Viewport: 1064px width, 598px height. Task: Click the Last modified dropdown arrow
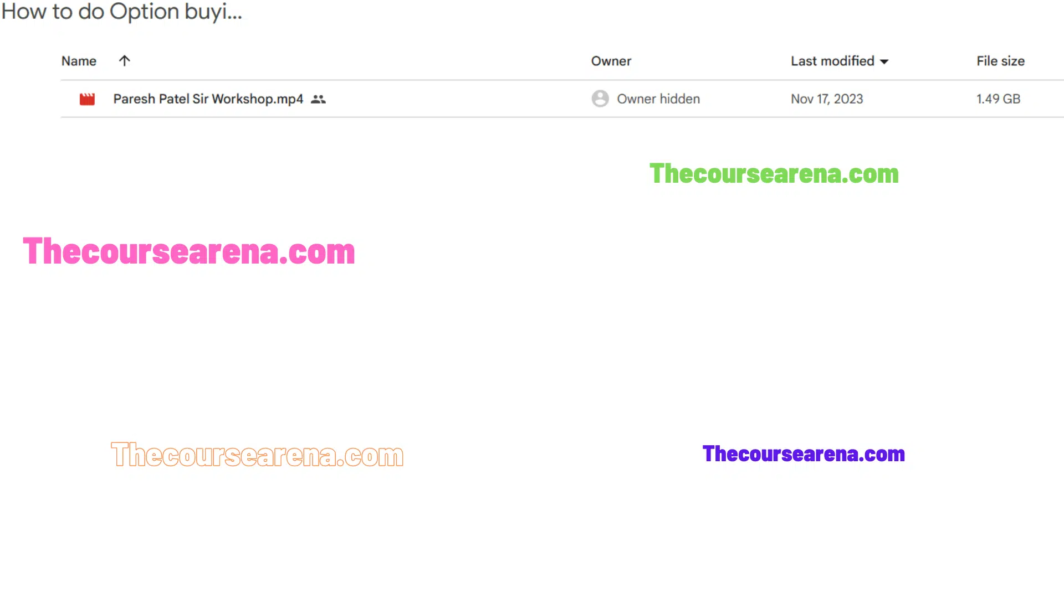pos(884,60)
